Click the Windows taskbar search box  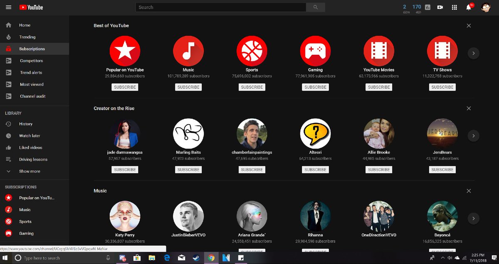point(63,258)
